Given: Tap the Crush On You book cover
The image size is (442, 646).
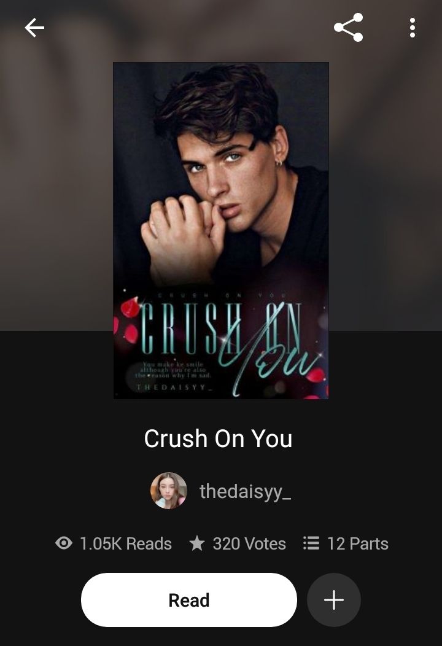Looking at the screenshot, I should 221,230.
